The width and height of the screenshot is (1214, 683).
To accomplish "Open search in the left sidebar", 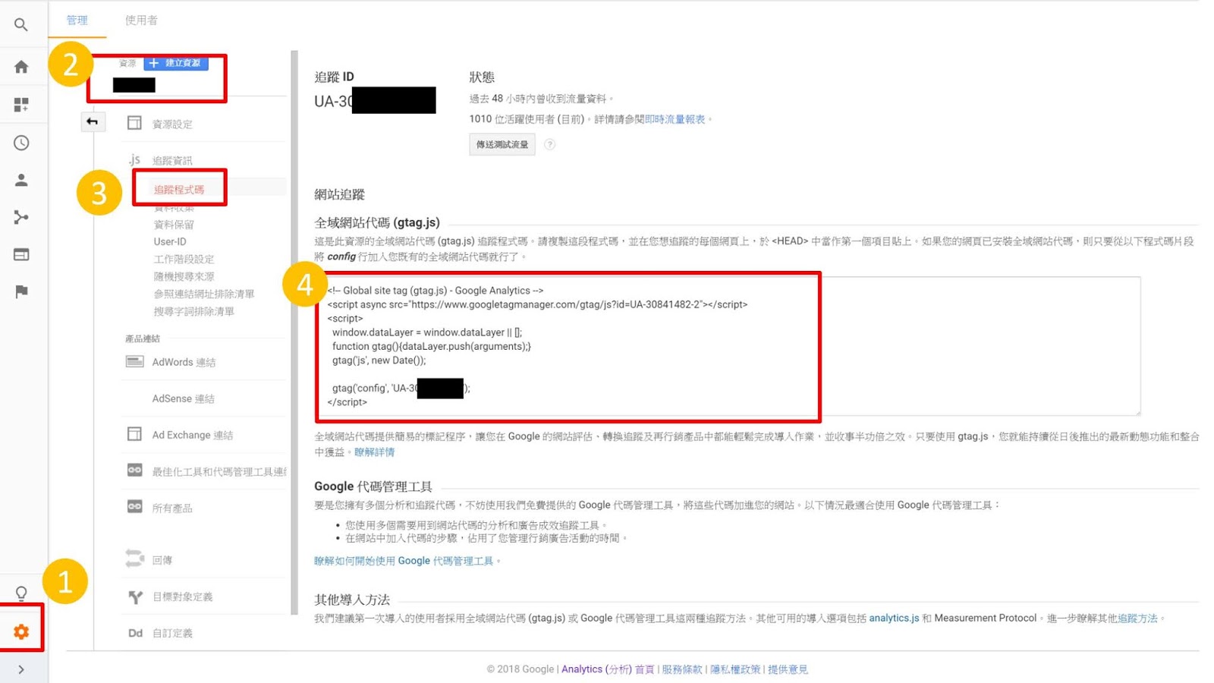I will (21, 25).
